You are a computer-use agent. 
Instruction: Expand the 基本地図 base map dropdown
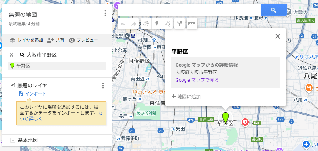(12, 140)
